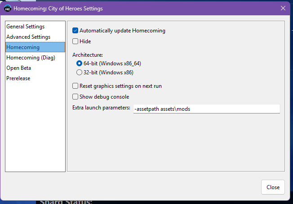
Task: Turn on Show debug console
Action: (75, 97)
